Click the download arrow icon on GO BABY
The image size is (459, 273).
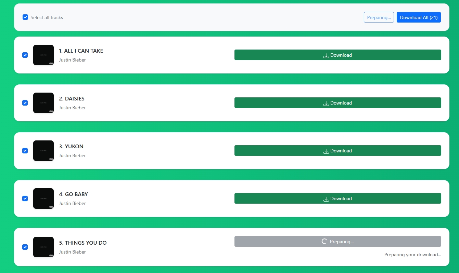[x=326, y=198]
